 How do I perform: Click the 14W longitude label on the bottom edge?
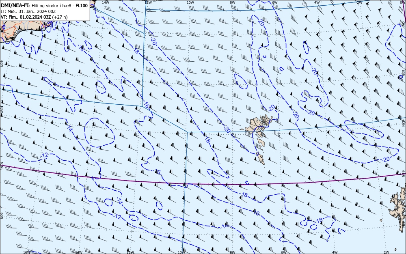pos(79,252)
